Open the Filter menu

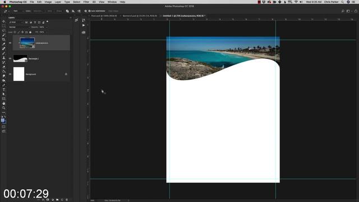86,2
